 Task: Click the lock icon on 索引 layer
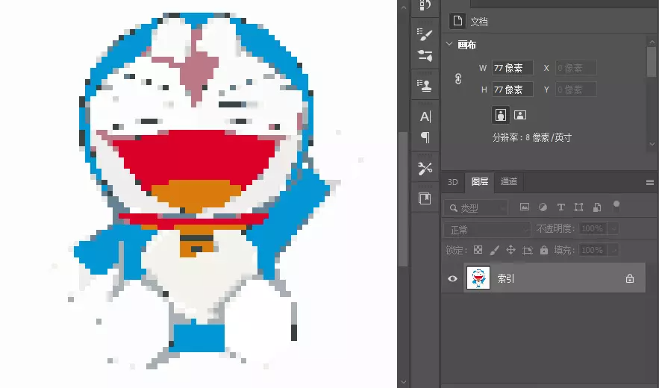coord(630,278)
